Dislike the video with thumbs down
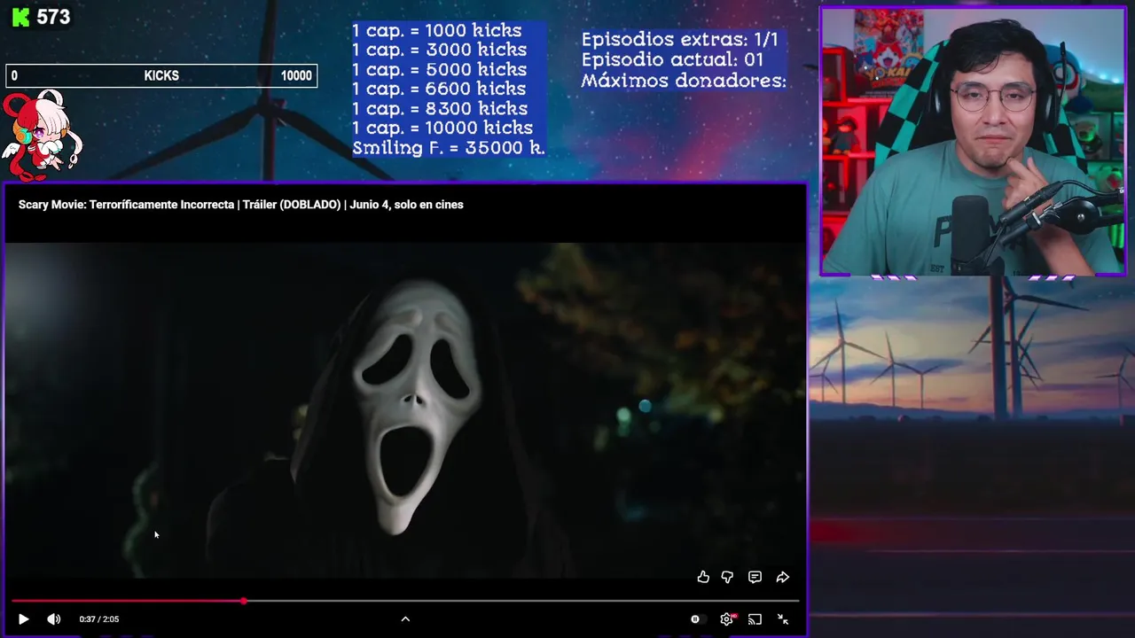 coord(727,577)
